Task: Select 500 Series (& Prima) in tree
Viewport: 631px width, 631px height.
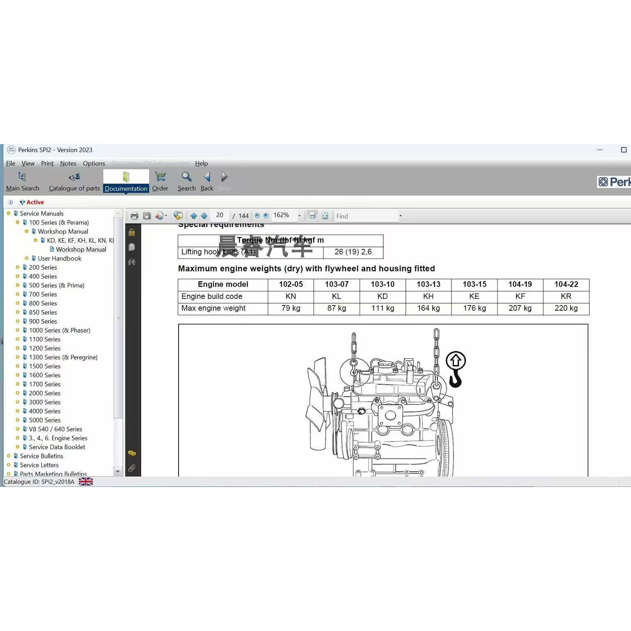Action: 57,286
